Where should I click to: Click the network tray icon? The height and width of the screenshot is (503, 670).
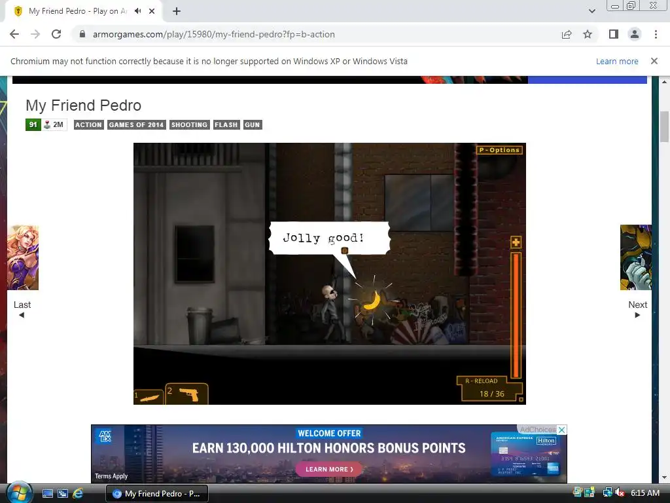(x=607, y=493)
